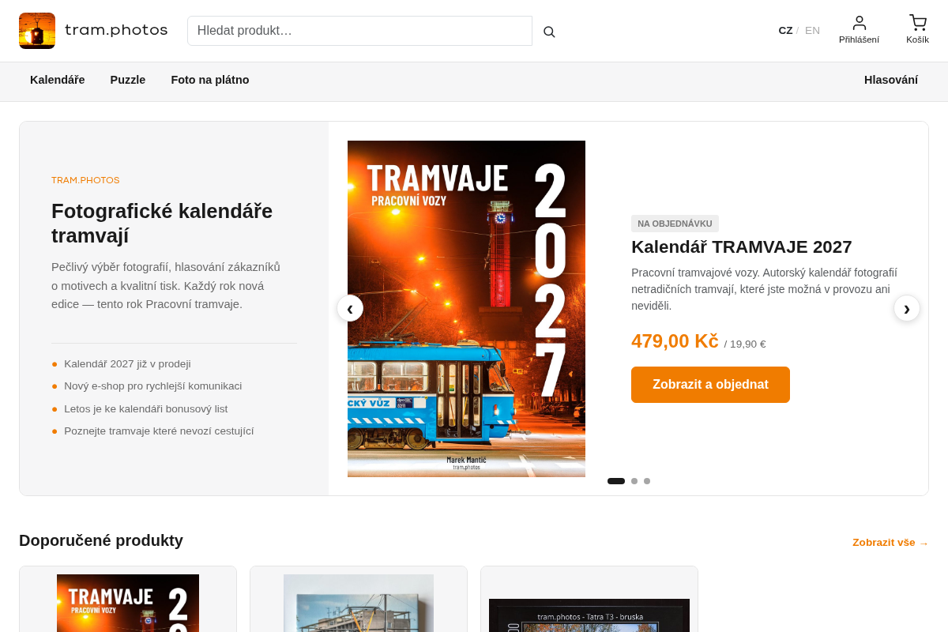
Task: Click the Kalendář TRAMVAJE 2027 title
Action: point(742,247)
